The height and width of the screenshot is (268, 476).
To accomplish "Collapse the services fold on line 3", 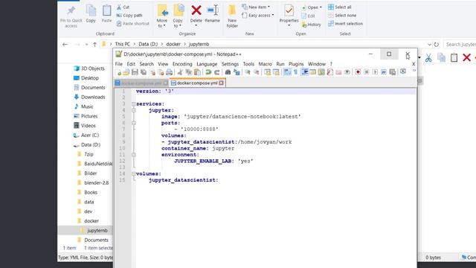I will pos(134,104).
